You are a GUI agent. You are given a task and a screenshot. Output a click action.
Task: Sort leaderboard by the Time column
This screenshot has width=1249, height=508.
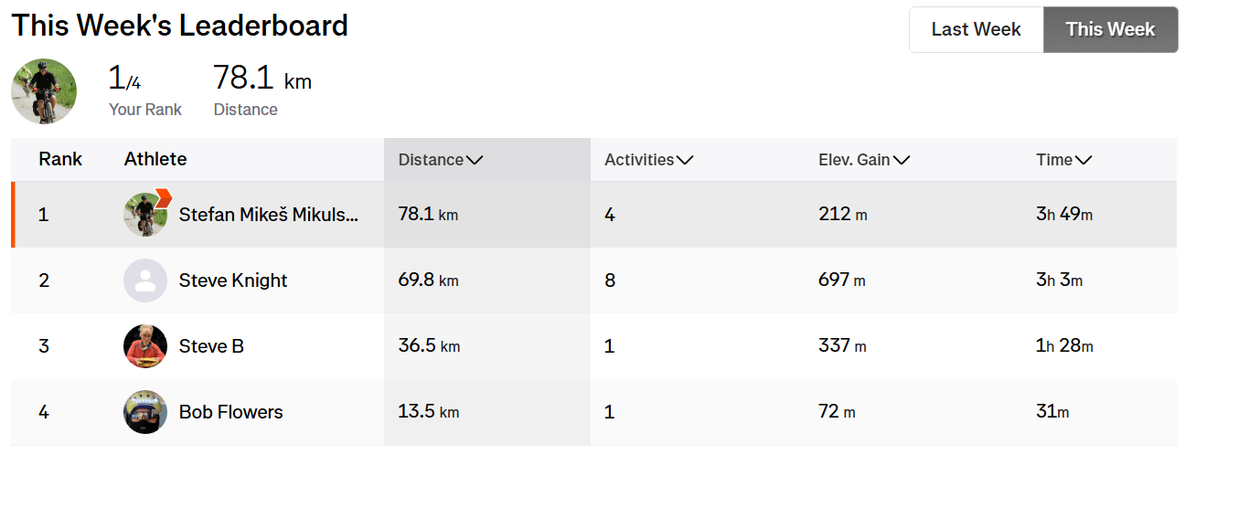[1063, 160]
